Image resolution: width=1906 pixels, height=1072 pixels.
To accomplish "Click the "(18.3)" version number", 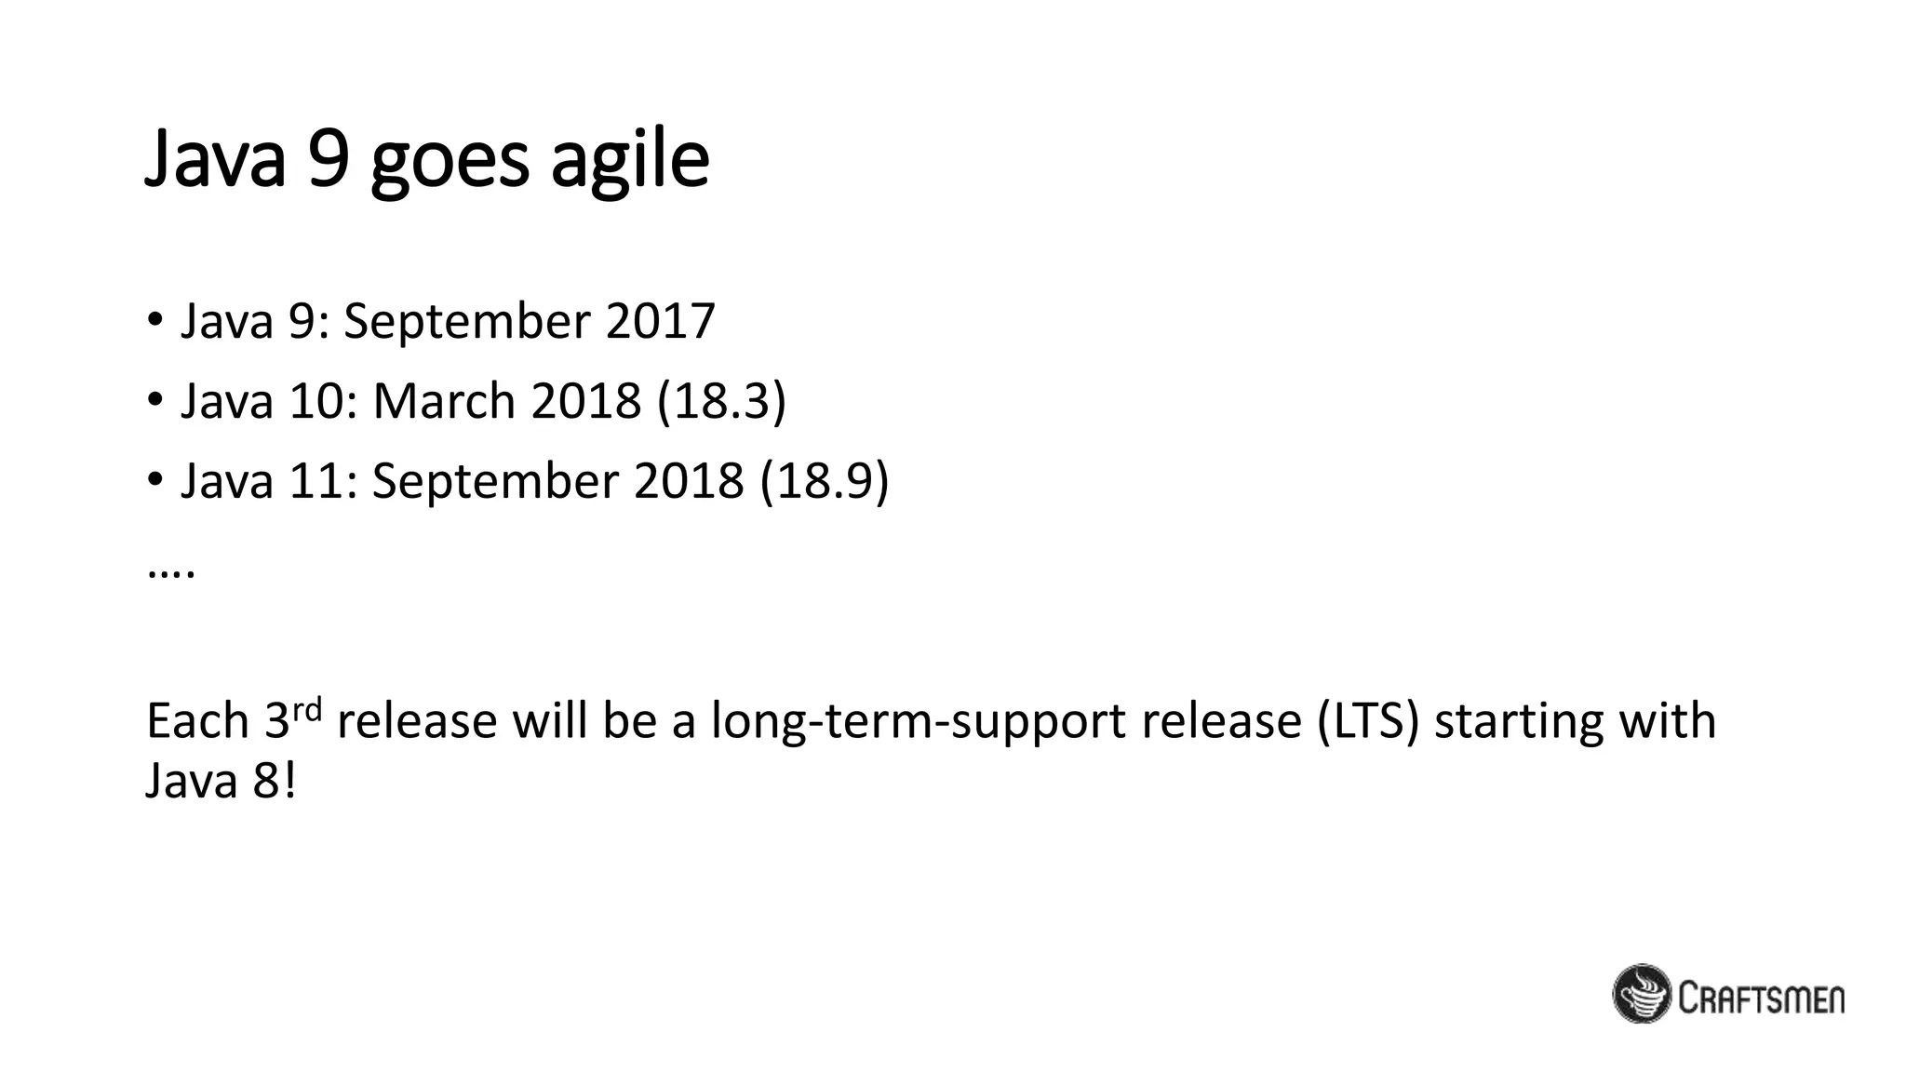I will (x=722, y=402).
